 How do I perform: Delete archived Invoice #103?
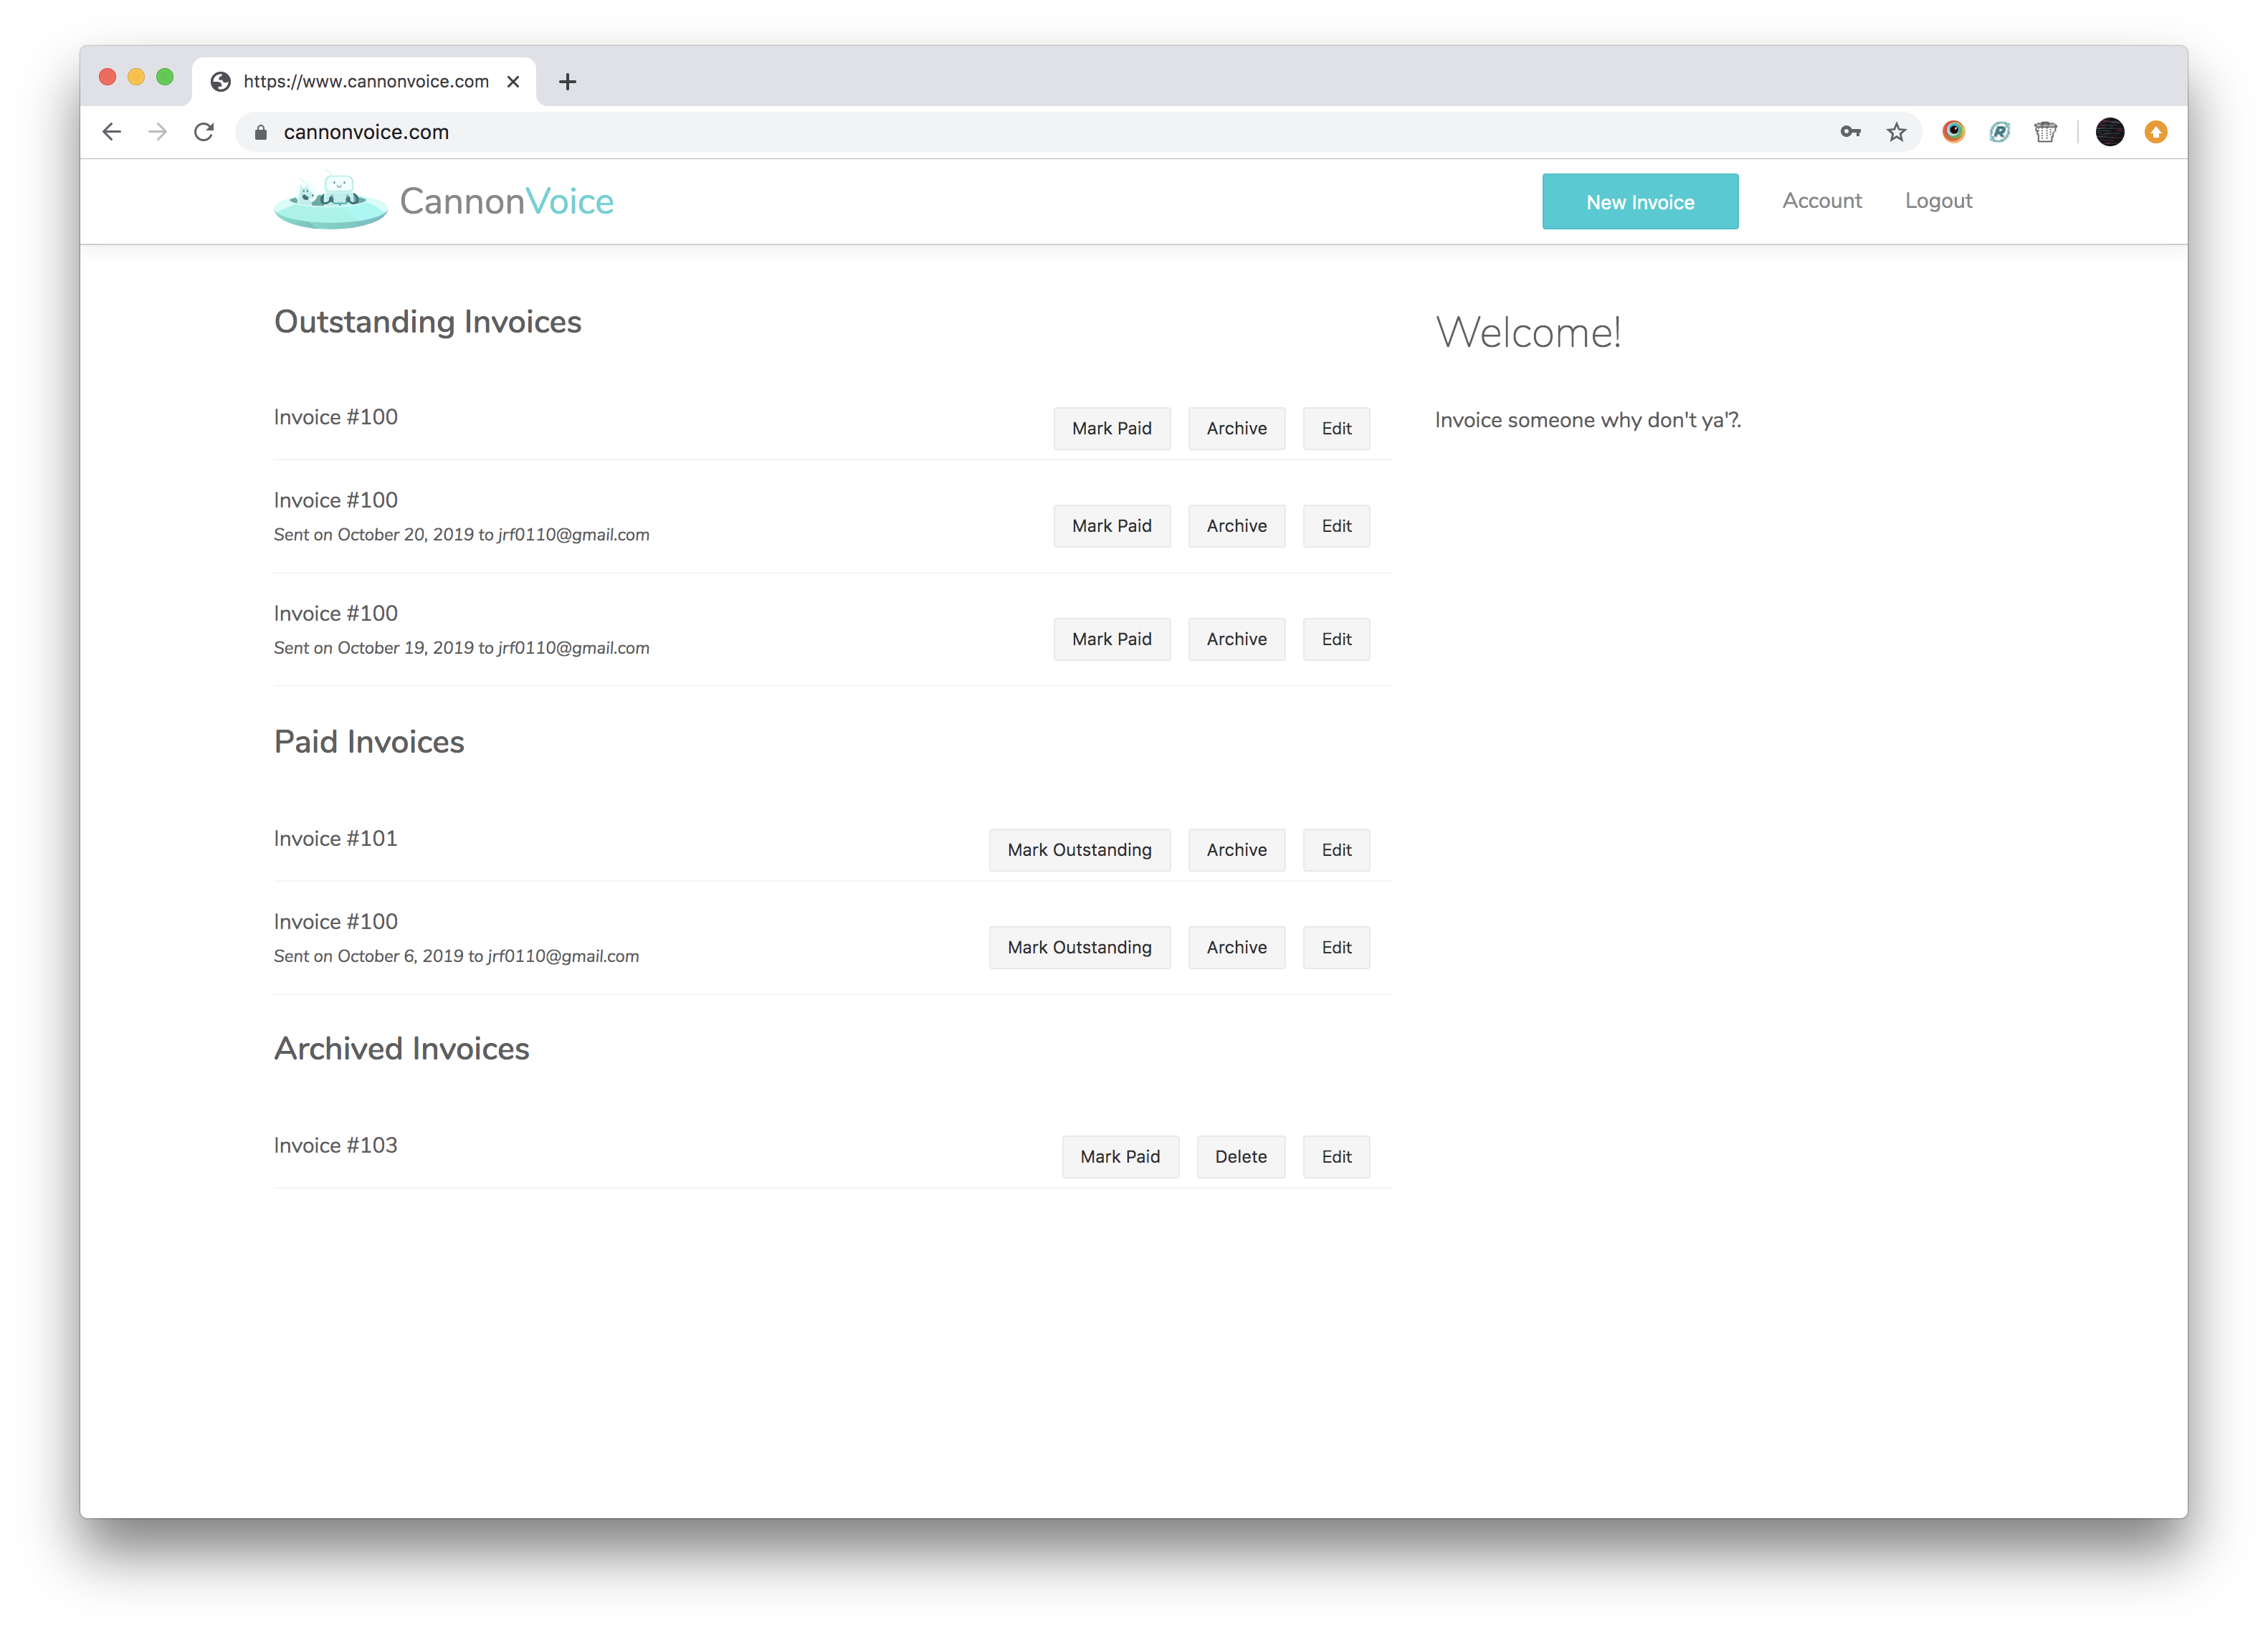1241,1157
